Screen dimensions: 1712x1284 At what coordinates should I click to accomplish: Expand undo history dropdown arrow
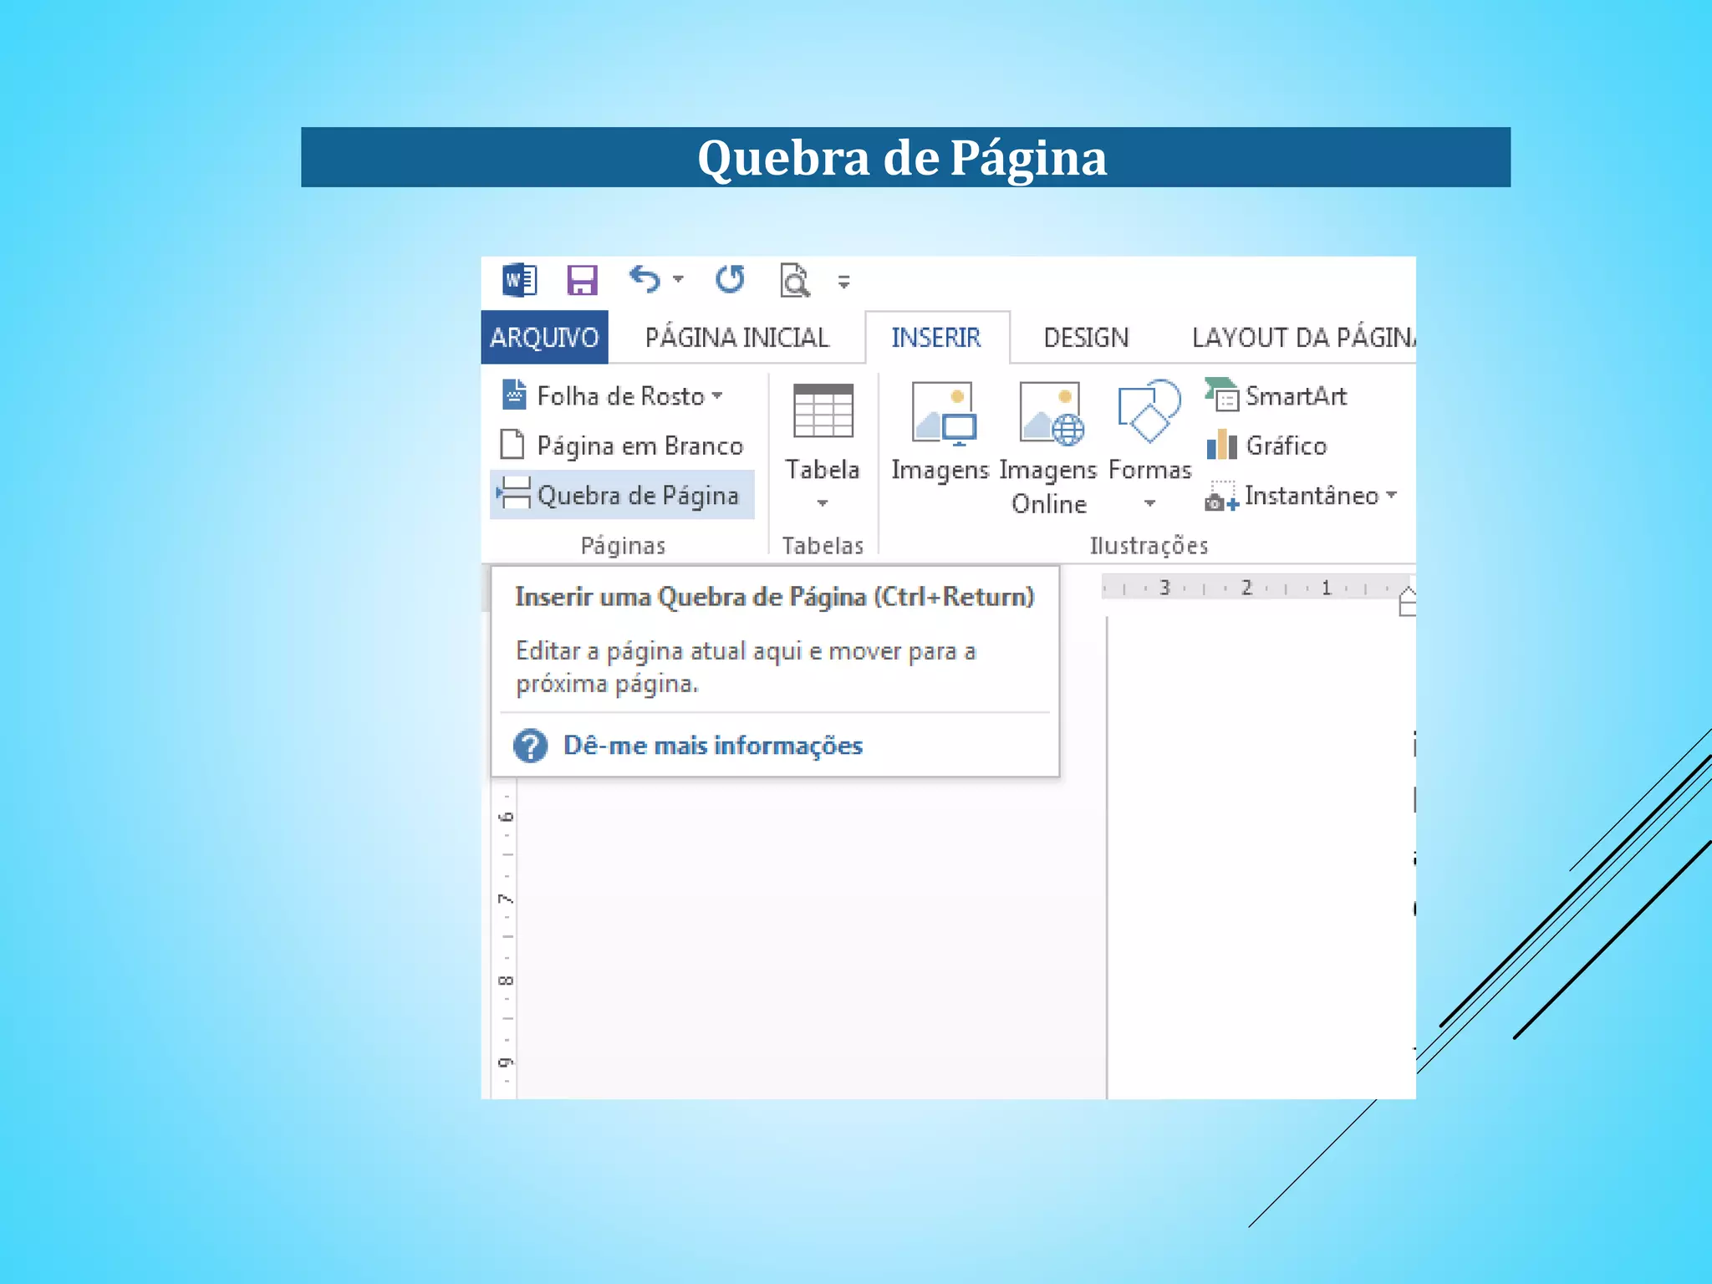tap(678, 280)
